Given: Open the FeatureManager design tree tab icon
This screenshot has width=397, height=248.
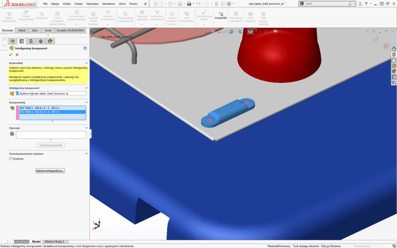Looking at the screenshot, I should click(x=12, y=41).
